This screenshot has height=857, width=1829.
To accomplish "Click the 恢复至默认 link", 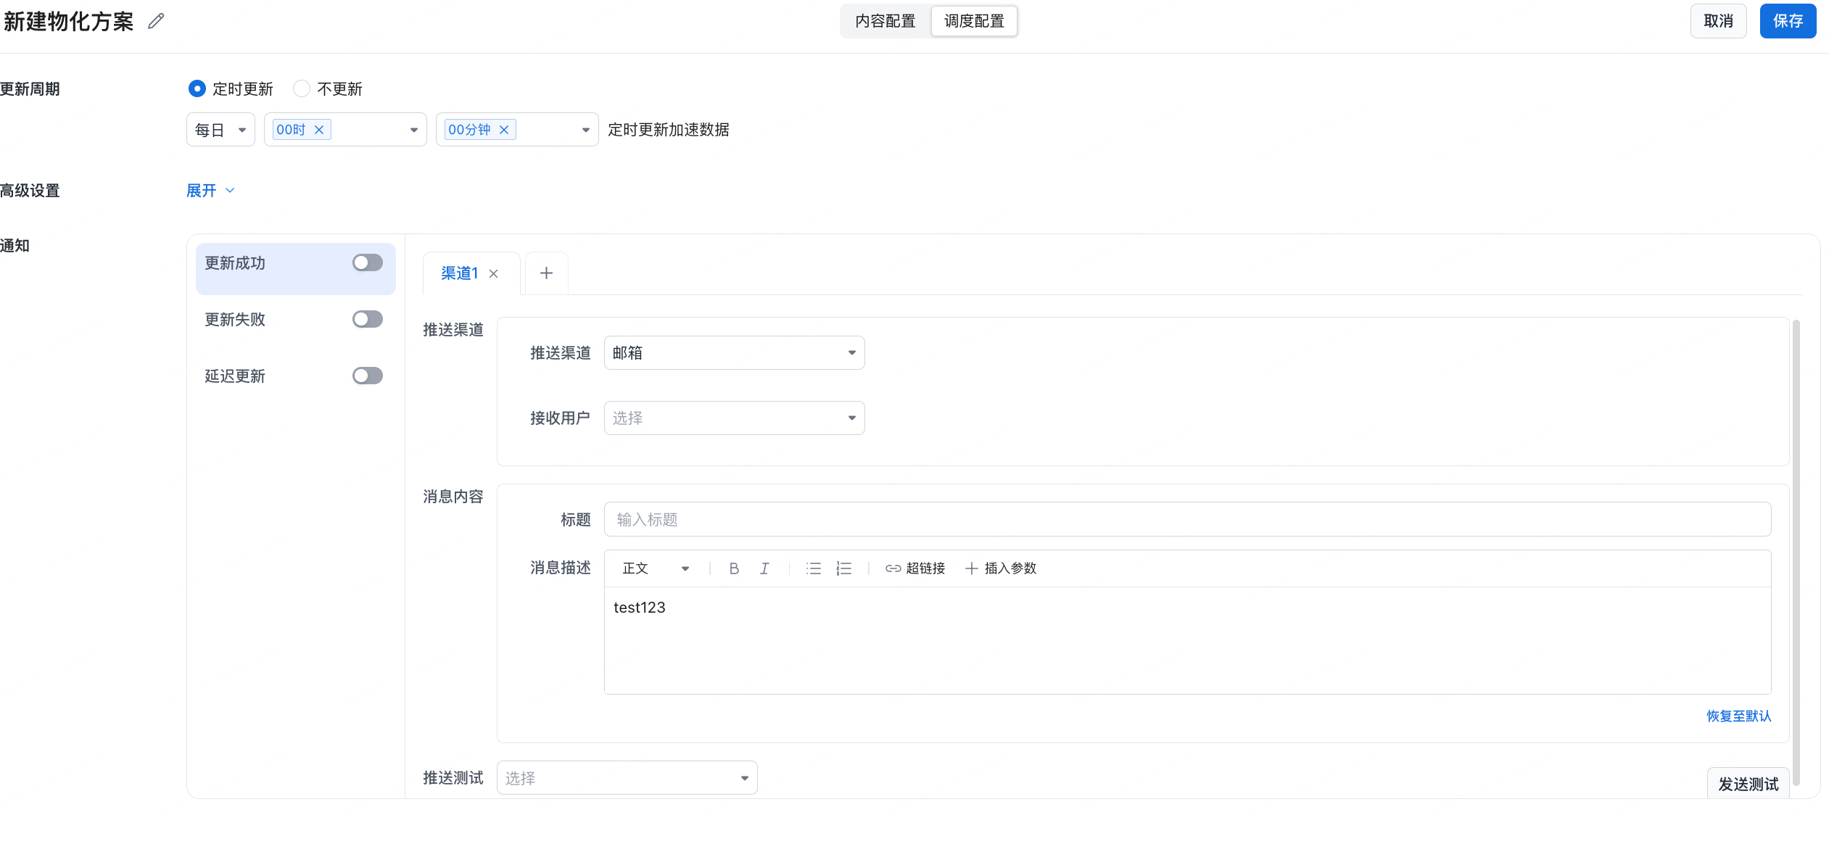I will [1738, 716].
